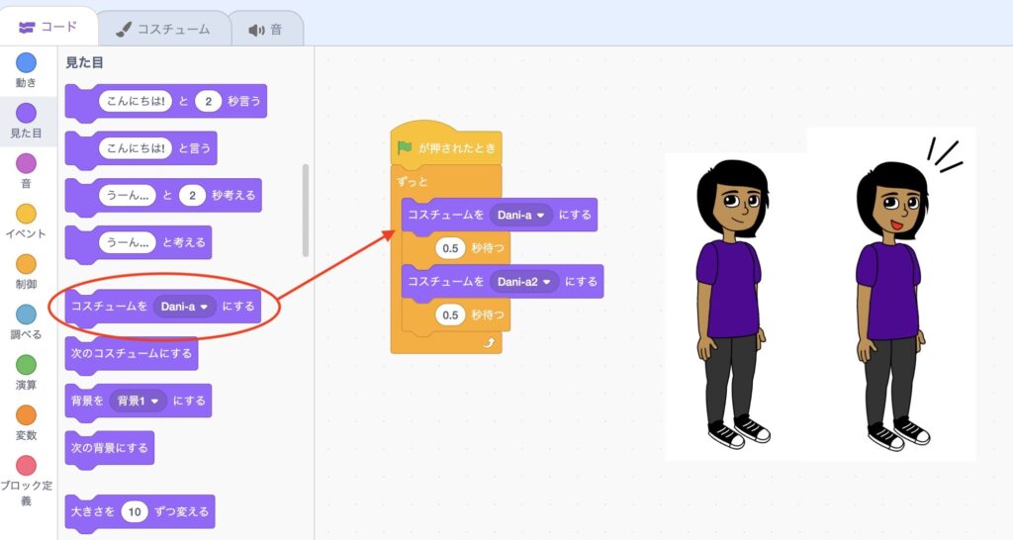Open Dani-a2 dropdown in script costume block

coord(524,282)
